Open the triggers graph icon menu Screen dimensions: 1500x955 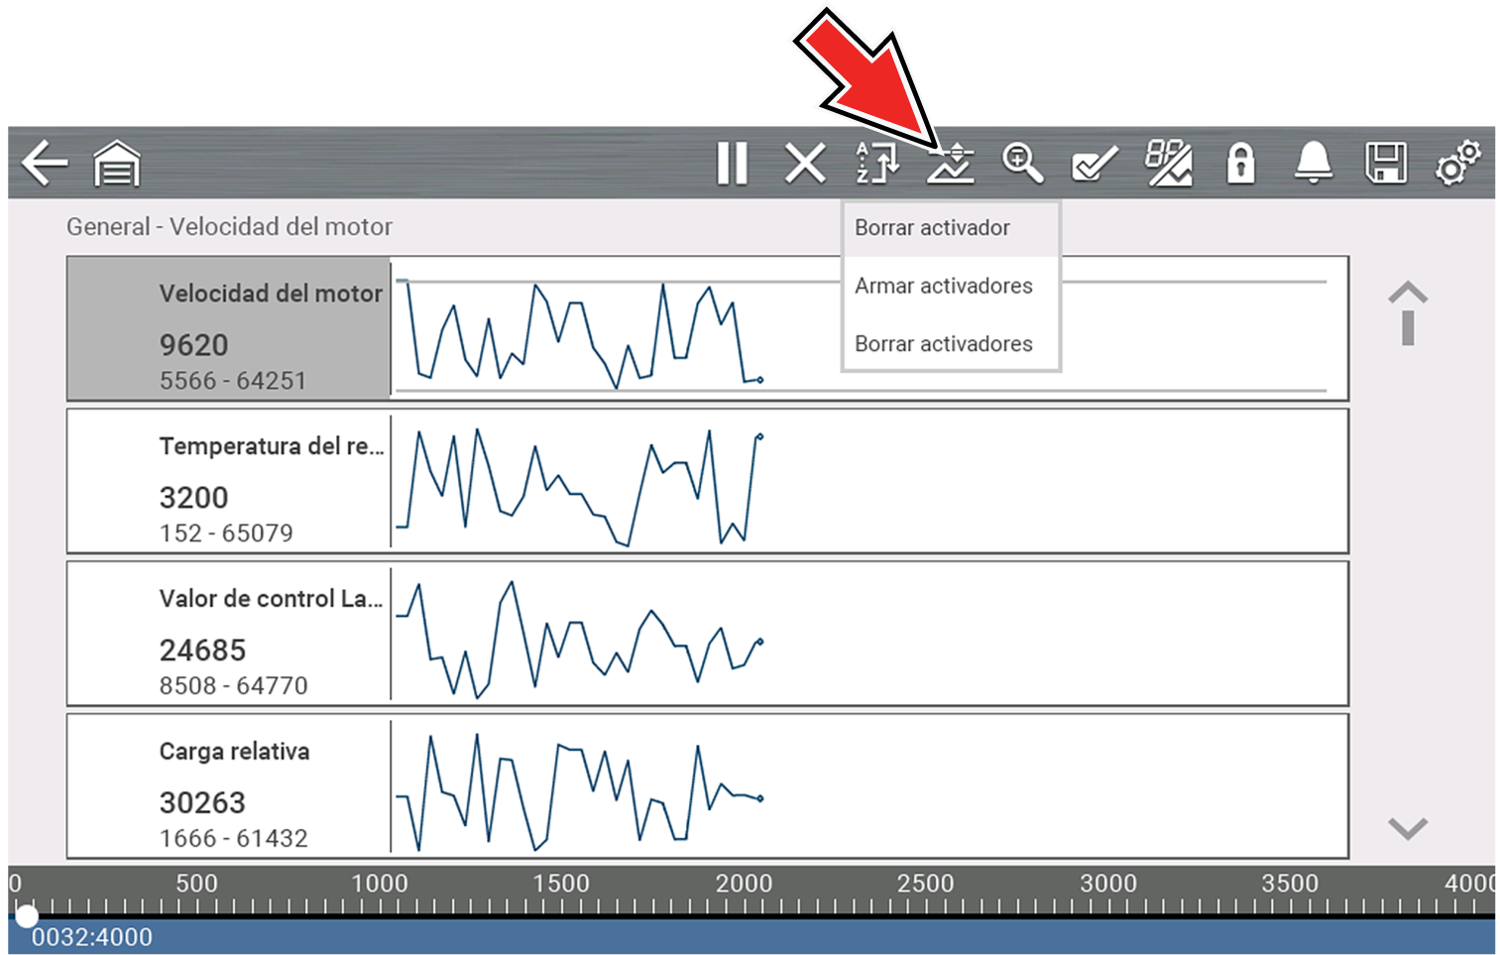coord(950,164)
